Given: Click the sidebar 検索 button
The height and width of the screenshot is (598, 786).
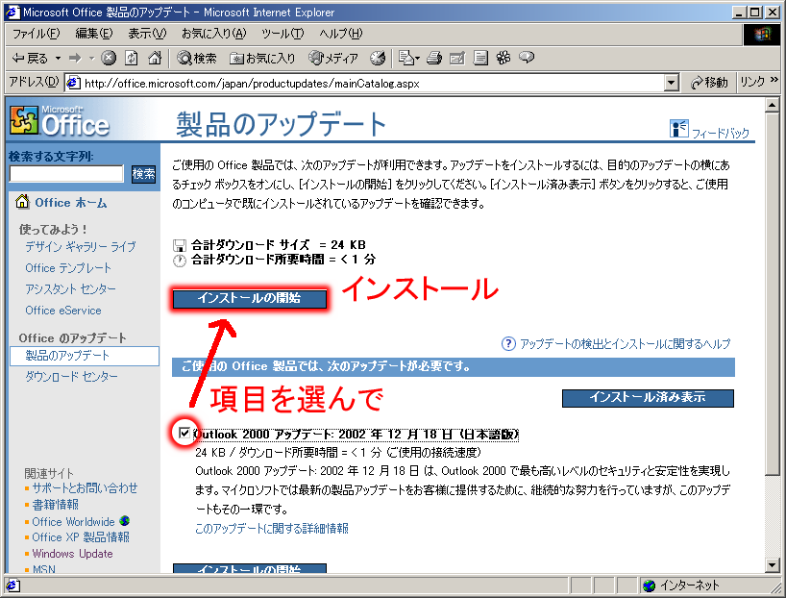Looking at the screenshot, I should [x=143, y=174].
